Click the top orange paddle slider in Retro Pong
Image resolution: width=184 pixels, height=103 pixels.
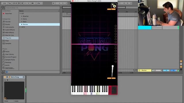tap(111, 9)
